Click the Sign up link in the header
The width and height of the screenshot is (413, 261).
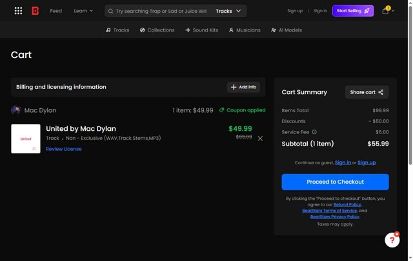[295, 11]
